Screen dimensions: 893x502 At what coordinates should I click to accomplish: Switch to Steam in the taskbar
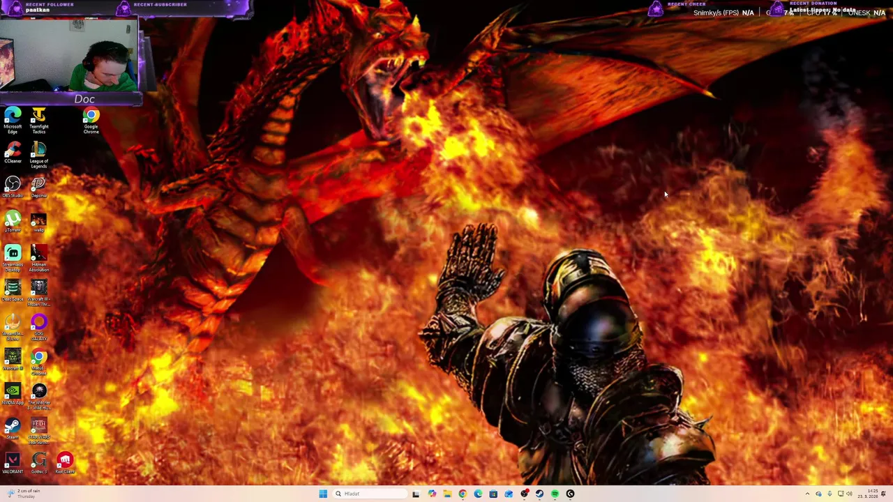tap(539, 494)
